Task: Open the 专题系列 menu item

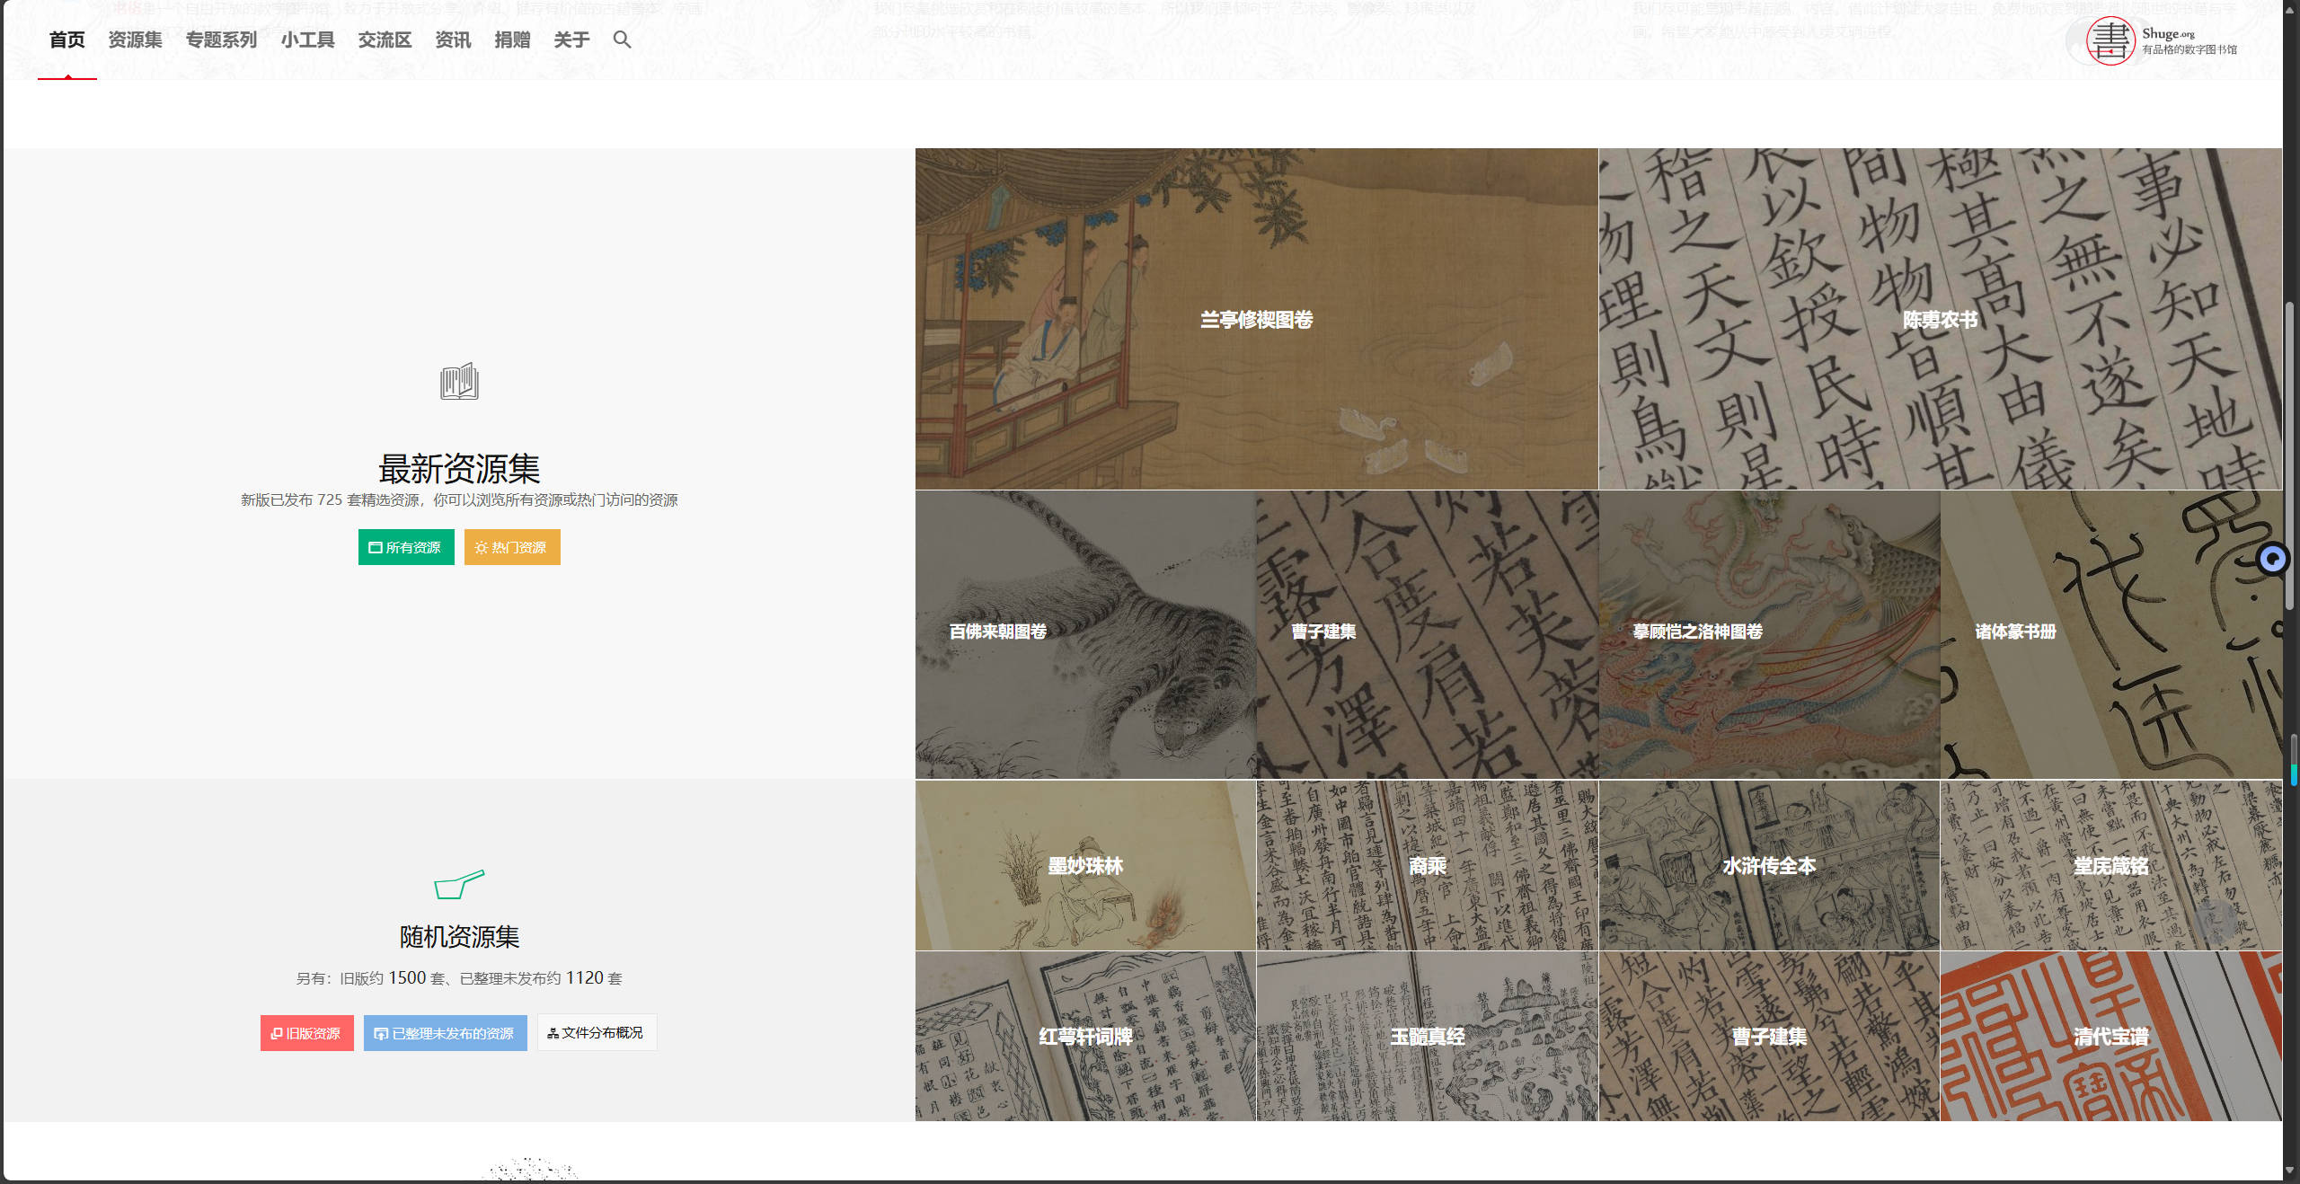Action: tap(221, 40)
